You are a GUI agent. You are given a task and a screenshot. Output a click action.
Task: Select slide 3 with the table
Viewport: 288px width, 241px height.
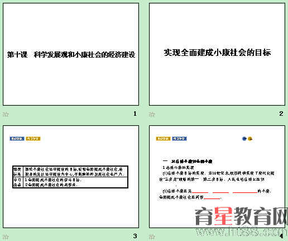click(71, 177)
